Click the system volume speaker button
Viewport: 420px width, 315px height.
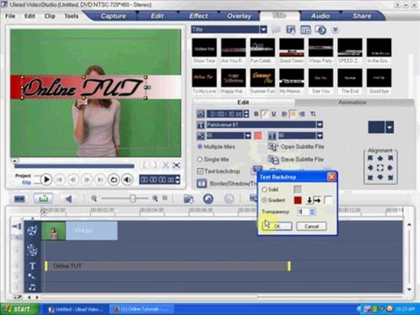127,179
